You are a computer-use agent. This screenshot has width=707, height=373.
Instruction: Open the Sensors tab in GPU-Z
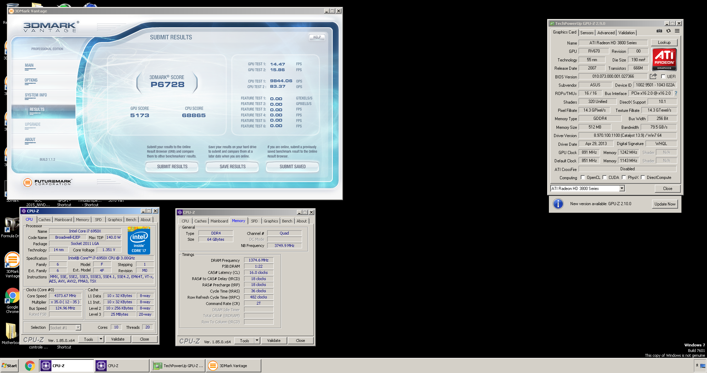587,33
